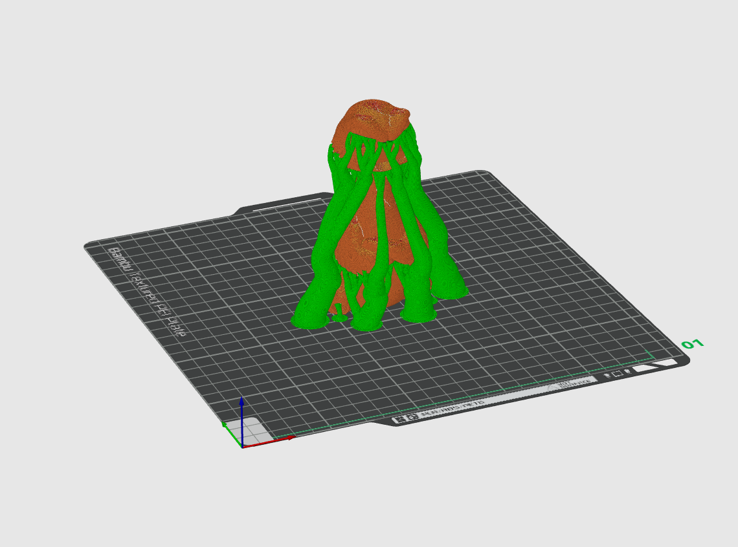Click the green plate number 01 label
This screenshot has height=547, width=738.
pos(692,344)
